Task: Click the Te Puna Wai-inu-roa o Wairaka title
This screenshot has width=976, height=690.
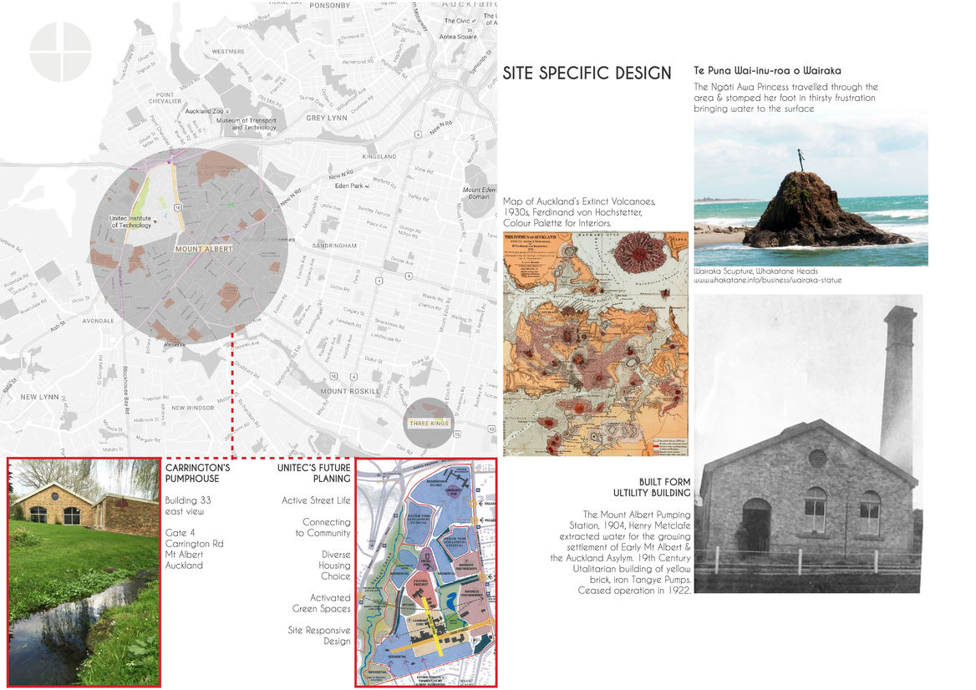Action: coord(767,71)
